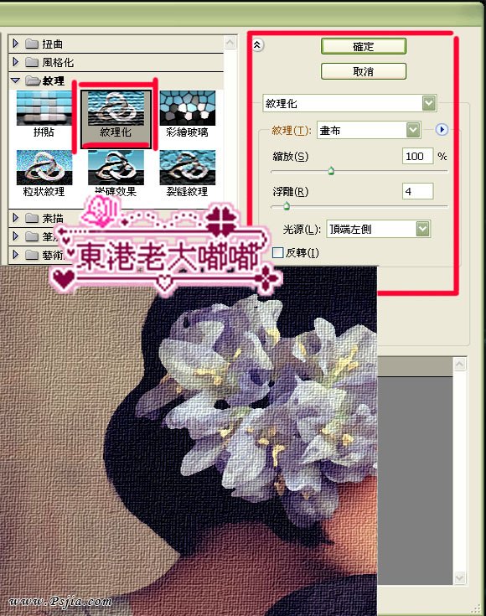Collapse the 紋理 filter category

[x=15, y=80]
